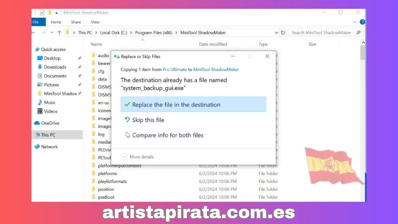Click the New folder icon in title bar
Viewport: 398px width, 224px height.
pyautogui.click(x=49, y=12)
